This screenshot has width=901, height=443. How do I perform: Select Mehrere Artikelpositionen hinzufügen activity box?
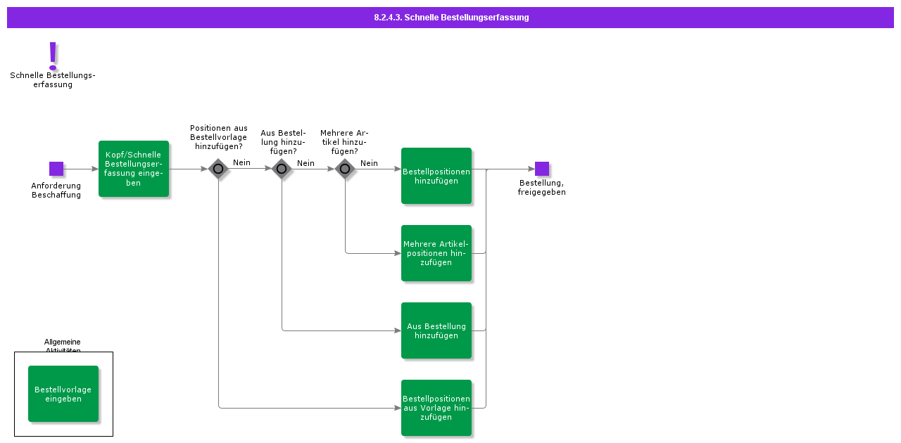coord(436,253)
